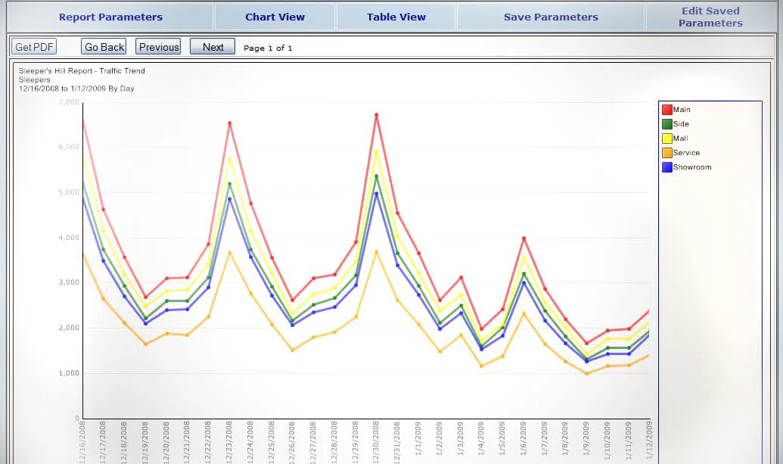
Task: Select the Main legend label
Action: point(682,110)
